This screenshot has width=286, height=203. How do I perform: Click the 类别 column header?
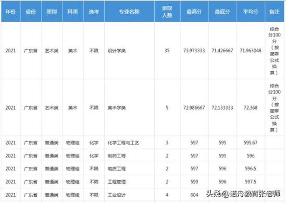[x=52, y=11]
